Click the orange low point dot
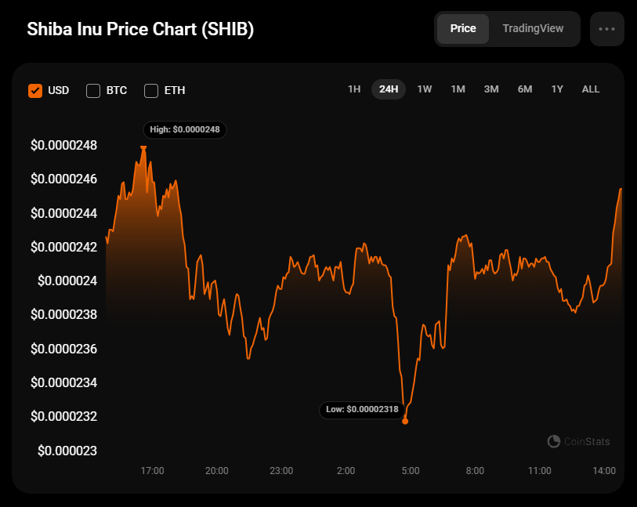 (x=405, y=422)
